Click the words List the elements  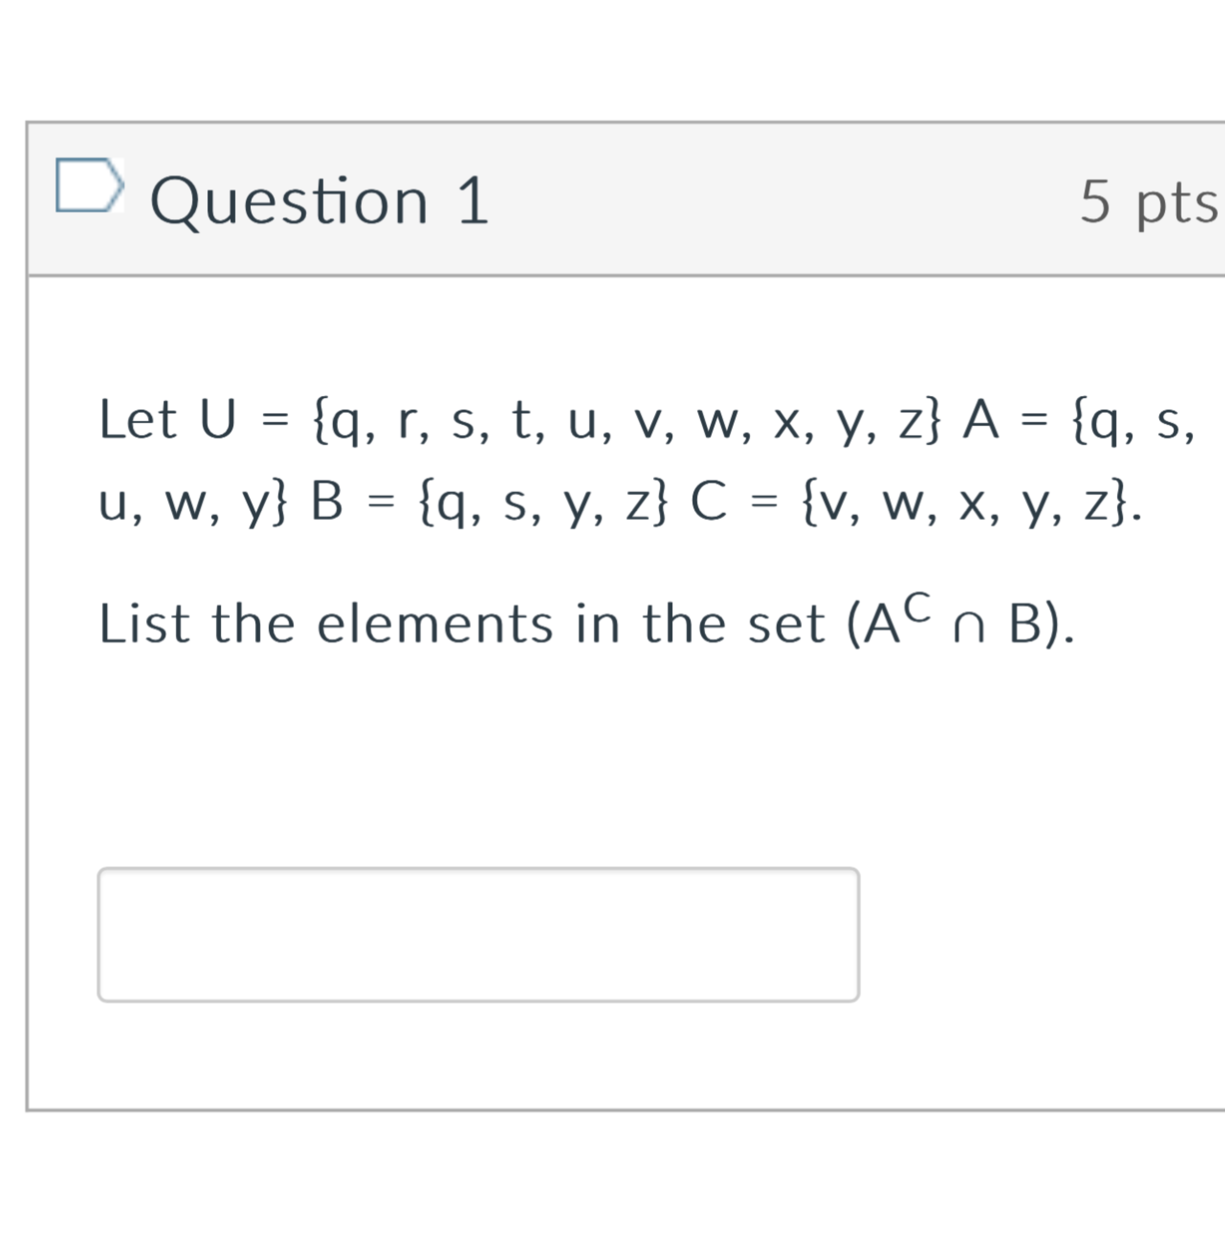point(325,623)
